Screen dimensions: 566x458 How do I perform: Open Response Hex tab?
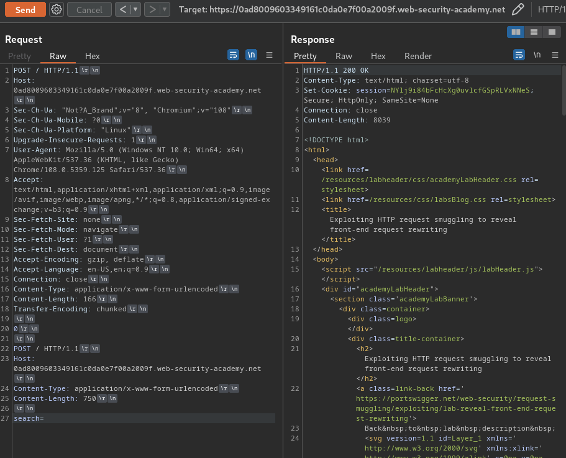tap(378, 56)
